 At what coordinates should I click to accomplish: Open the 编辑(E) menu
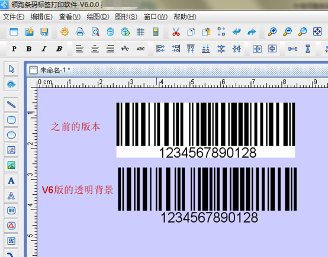click(x=41, y=17)
